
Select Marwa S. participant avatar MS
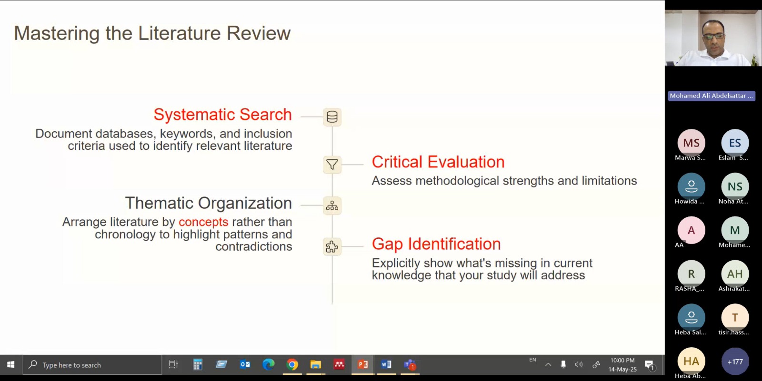(691, 143)
